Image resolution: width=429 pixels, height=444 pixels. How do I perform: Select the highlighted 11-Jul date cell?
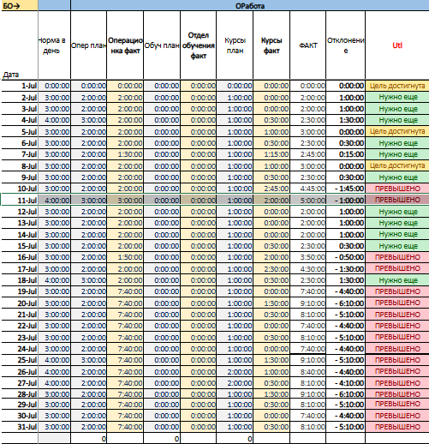pyautogui.click(x=20, y=200)
